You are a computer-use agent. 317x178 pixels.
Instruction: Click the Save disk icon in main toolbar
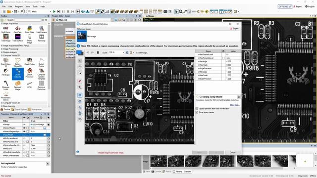[x=15, y=11]
